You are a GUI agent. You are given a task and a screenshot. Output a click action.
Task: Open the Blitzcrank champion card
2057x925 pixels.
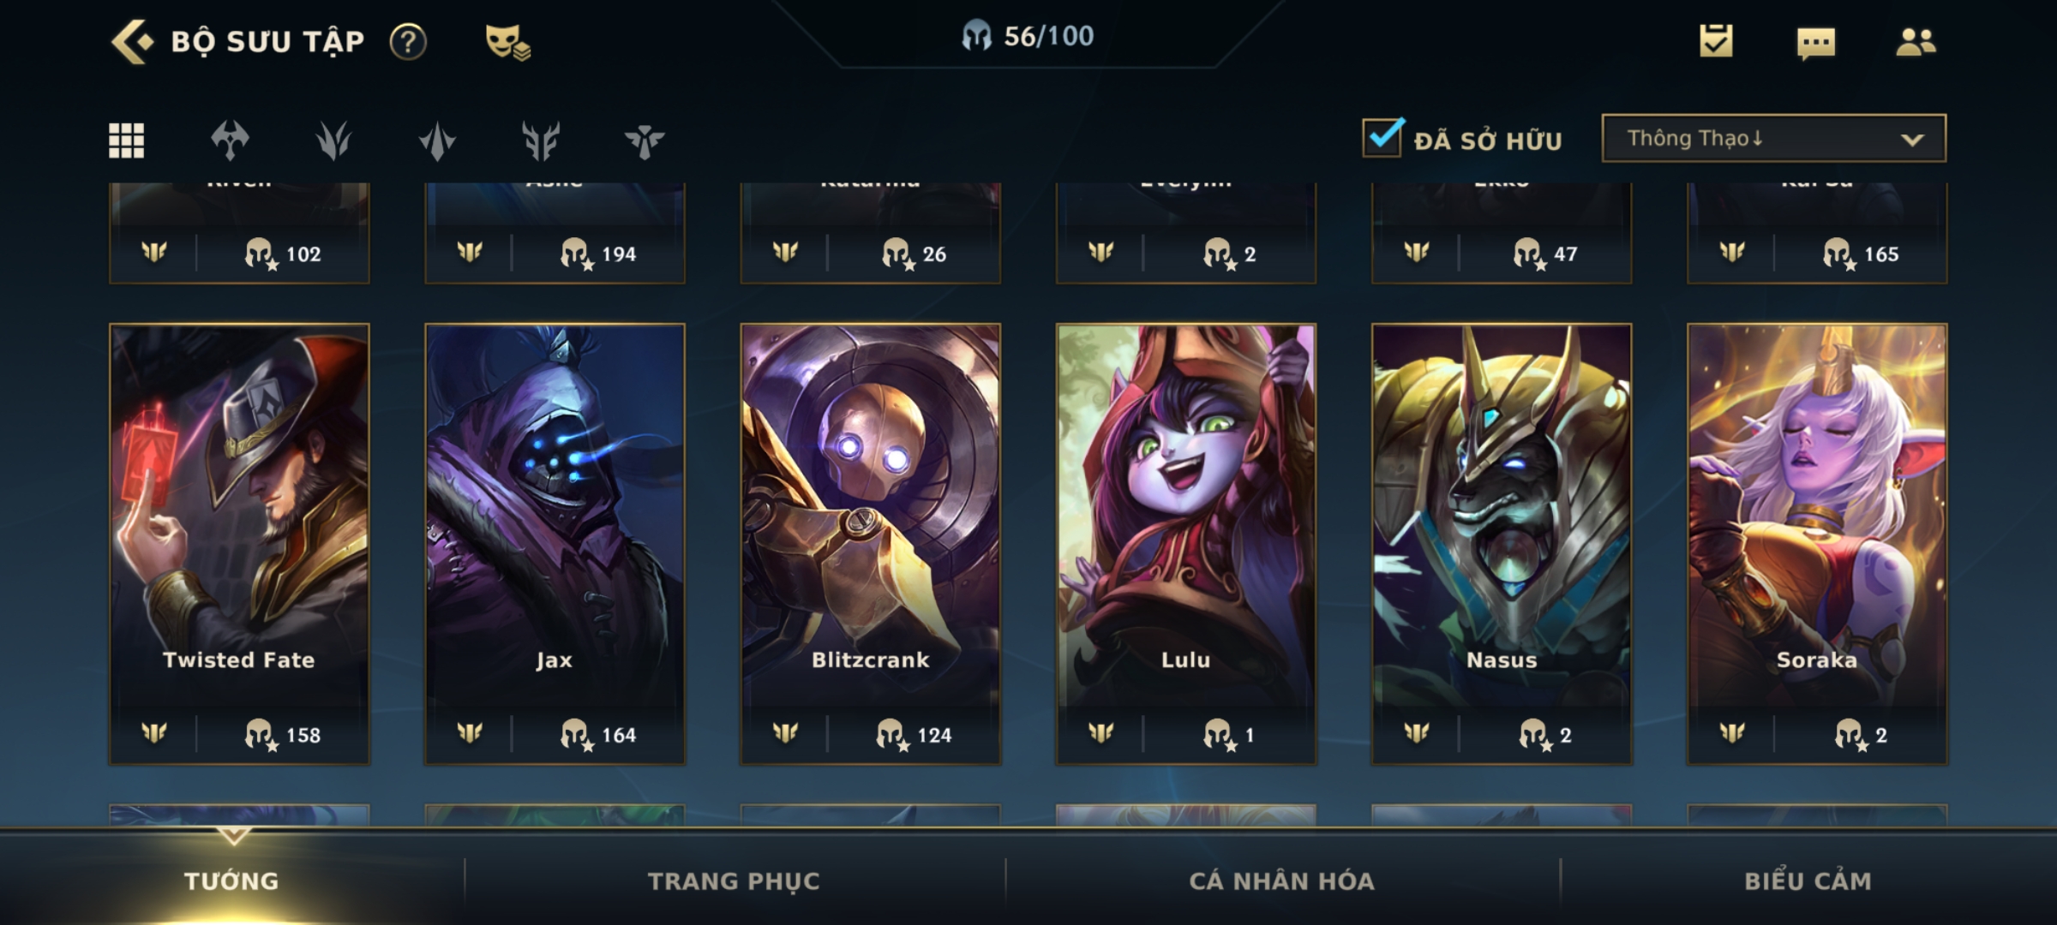click(x=870, y=544)
